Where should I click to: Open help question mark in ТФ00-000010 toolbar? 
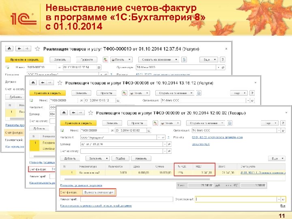point(223,60)
